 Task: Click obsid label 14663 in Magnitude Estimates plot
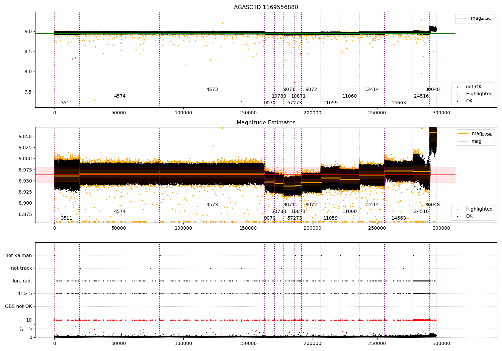click(x=399, y=218)
